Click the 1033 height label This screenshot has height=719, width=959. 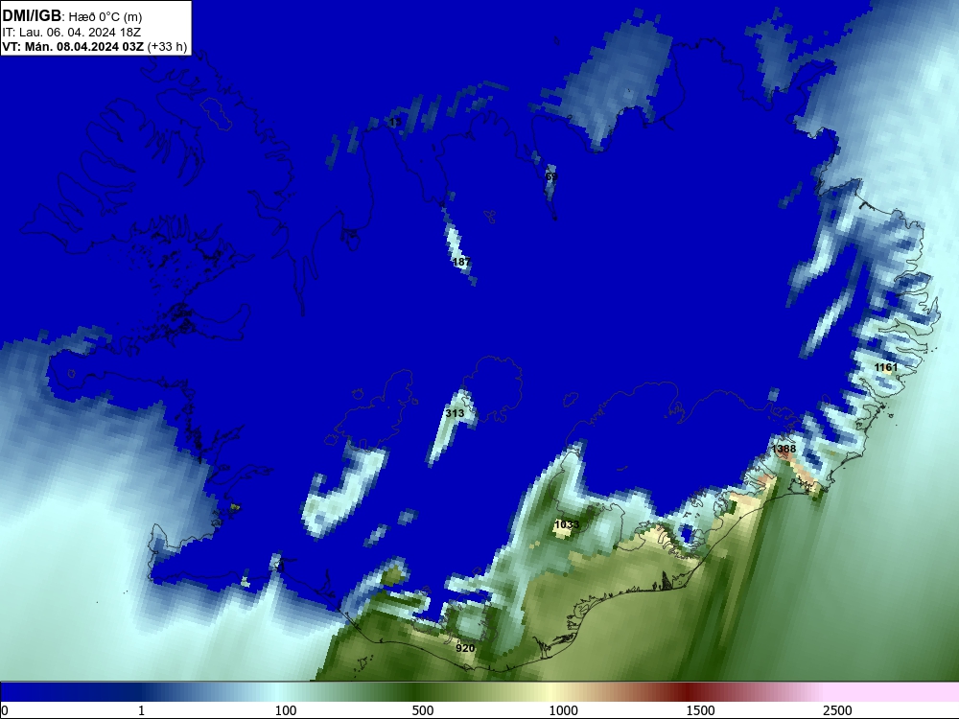567,524
